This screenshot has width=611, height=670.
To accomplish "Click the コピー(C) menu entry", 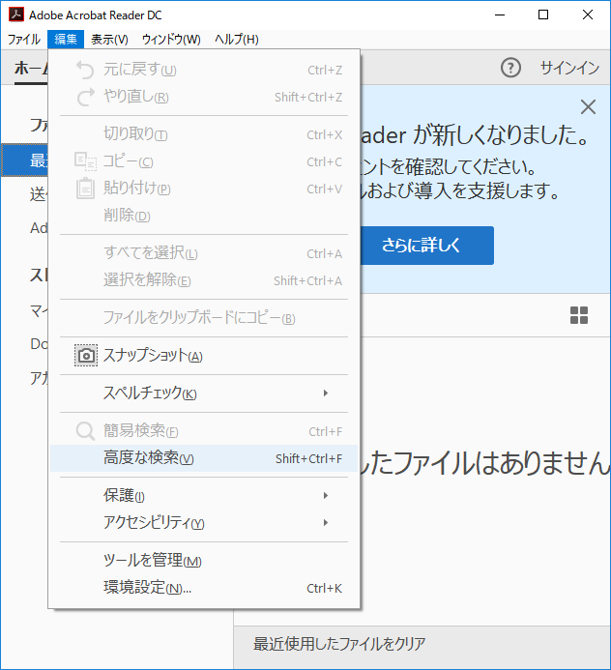I will point(204,161).
